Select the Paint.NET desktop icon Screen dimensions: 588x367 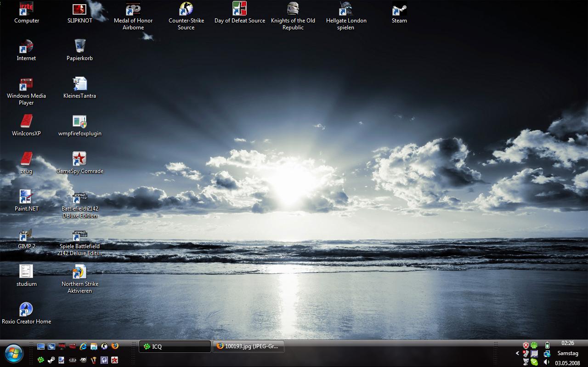[x=26, y=197]
